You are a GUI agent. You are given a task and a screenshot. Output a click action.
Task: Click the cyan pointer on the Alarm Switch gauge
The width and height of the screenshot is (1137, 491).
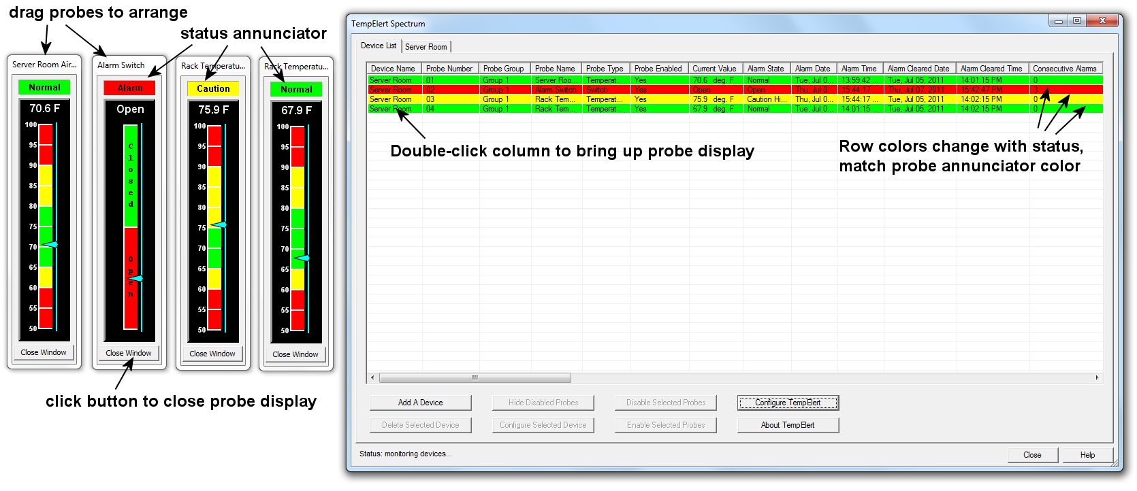pyautogui.click(x=135, y=279)
